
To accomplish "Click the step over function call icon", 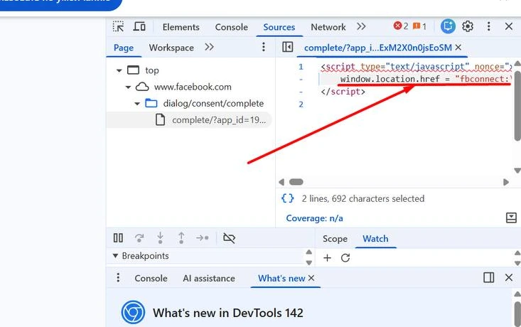I will click(139, 238).
